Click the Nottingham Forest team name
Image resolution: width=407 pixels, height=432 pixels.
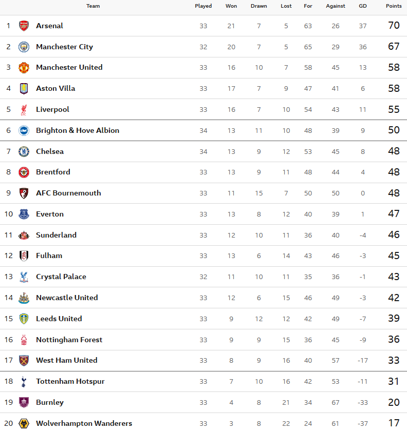69,340
